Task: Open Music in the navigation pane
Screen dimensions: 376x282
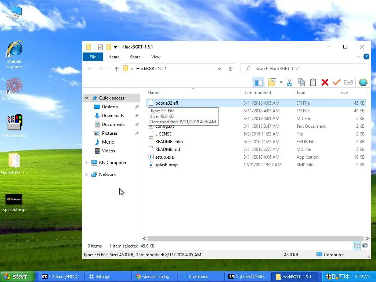Action: [x=108, y=142]
